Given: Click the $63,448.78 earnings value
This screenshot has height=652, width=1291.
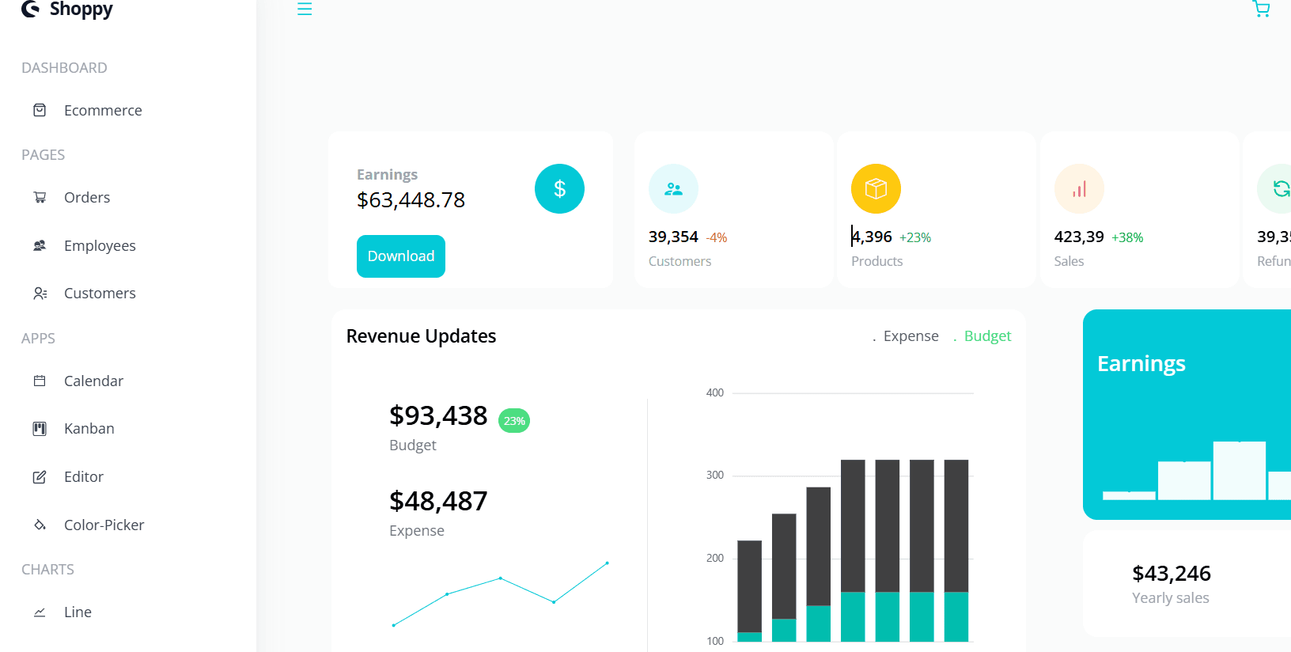Looking at the screenshot, I should point(411,199).
